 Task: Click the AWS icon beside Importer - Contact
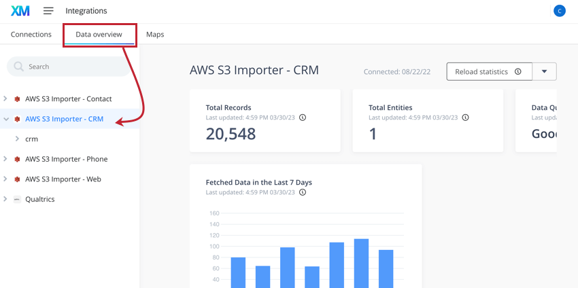point(17,98)
